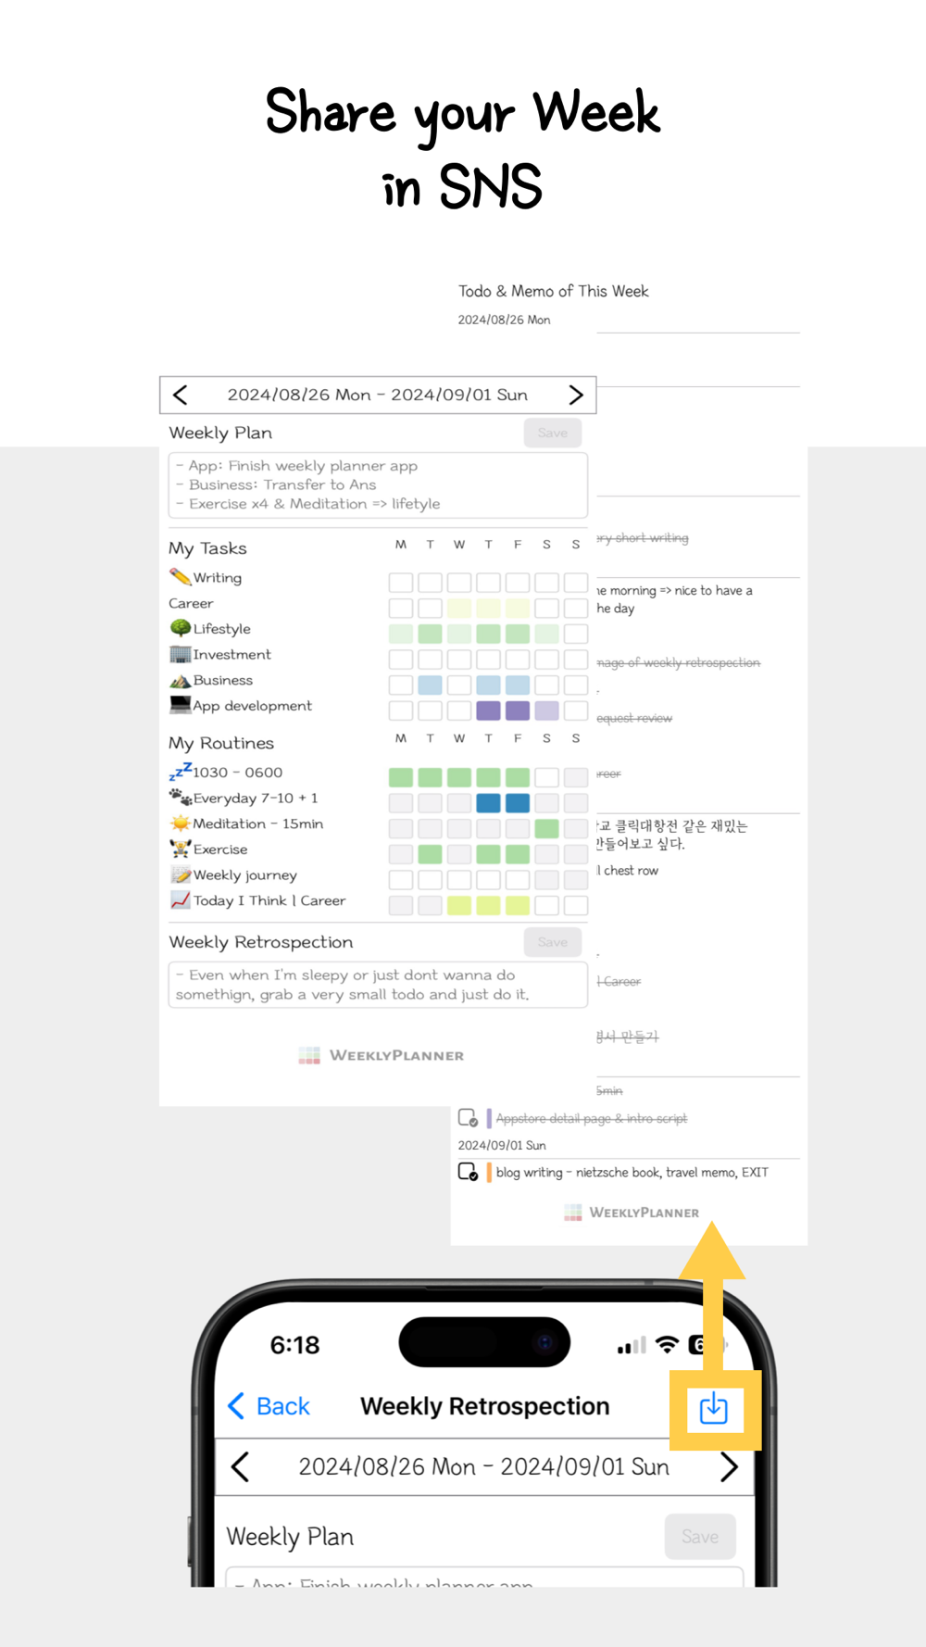The height and width of the screenshot is (1647, 926).
Task: Click the 2024/08/26 Mon date heading
Action: [x=504, y=320]
